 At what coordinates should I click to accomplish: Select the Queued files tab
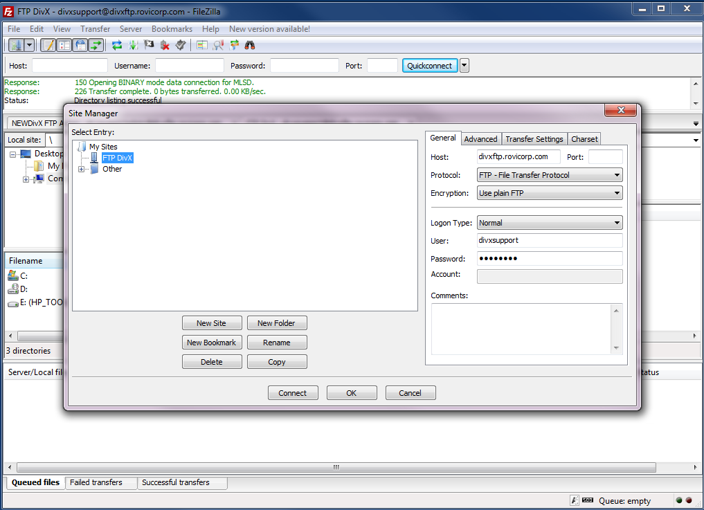coord(35,482)
